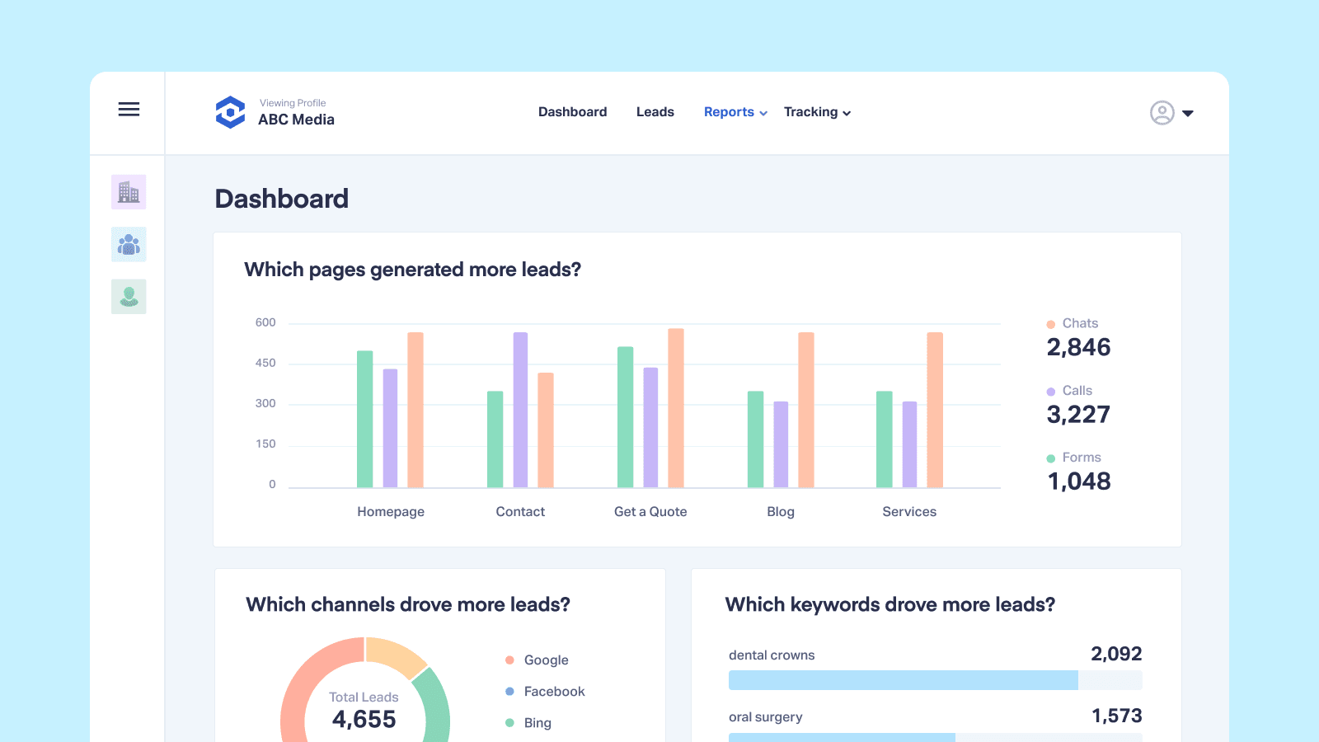Click the user profile avatar icon
This screenshot has width=1319, height=742.
[1161, 113]
